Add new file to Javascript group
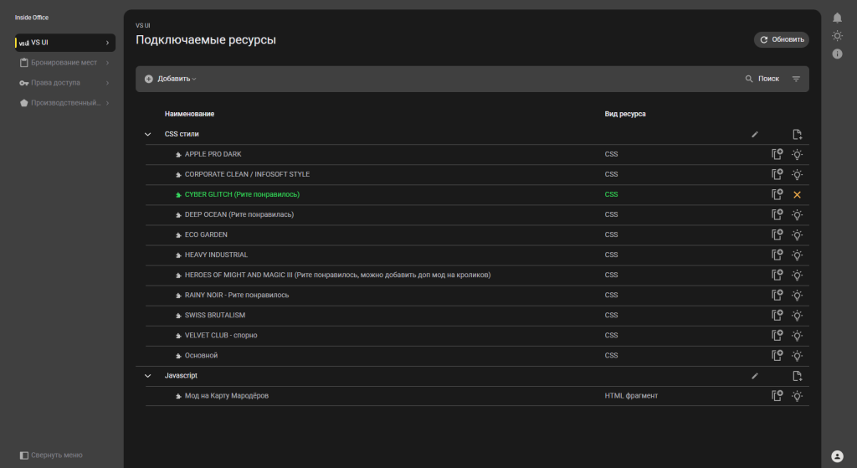The height and width of the screenshot is (468, 857). [797, 376]
